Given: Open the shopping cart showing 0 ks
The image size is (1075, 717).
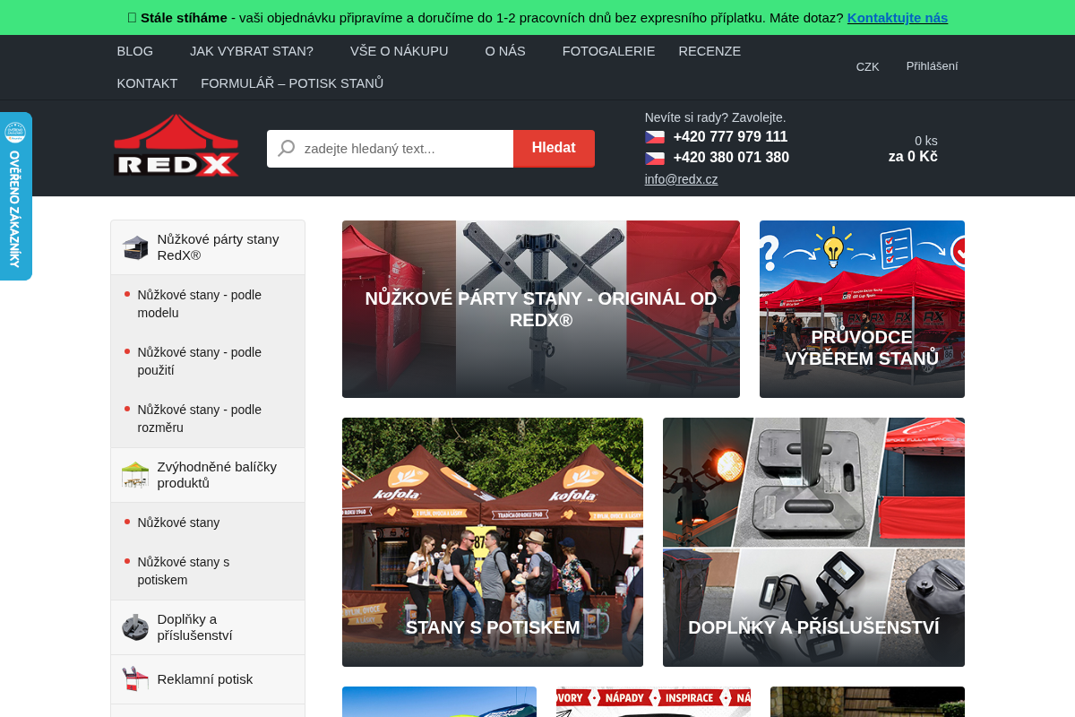Looking at the screenshot, I should [913, 149].
